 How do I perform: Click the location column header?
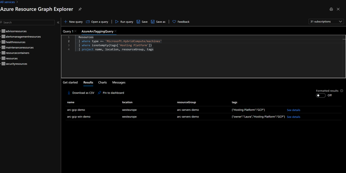tap(127, 102)
